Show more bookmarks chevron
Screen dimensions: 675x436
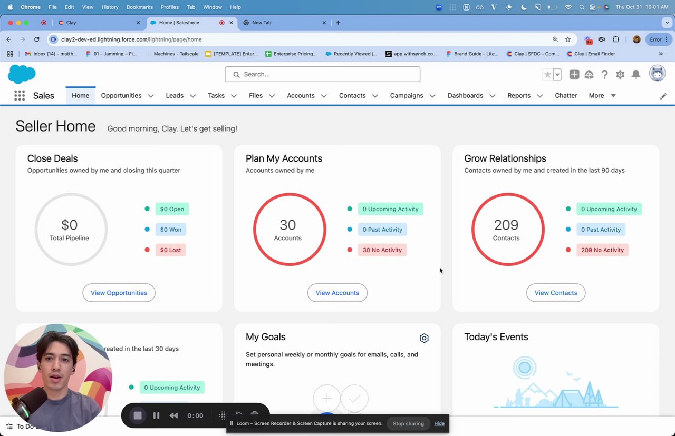[x=661, y=54]
